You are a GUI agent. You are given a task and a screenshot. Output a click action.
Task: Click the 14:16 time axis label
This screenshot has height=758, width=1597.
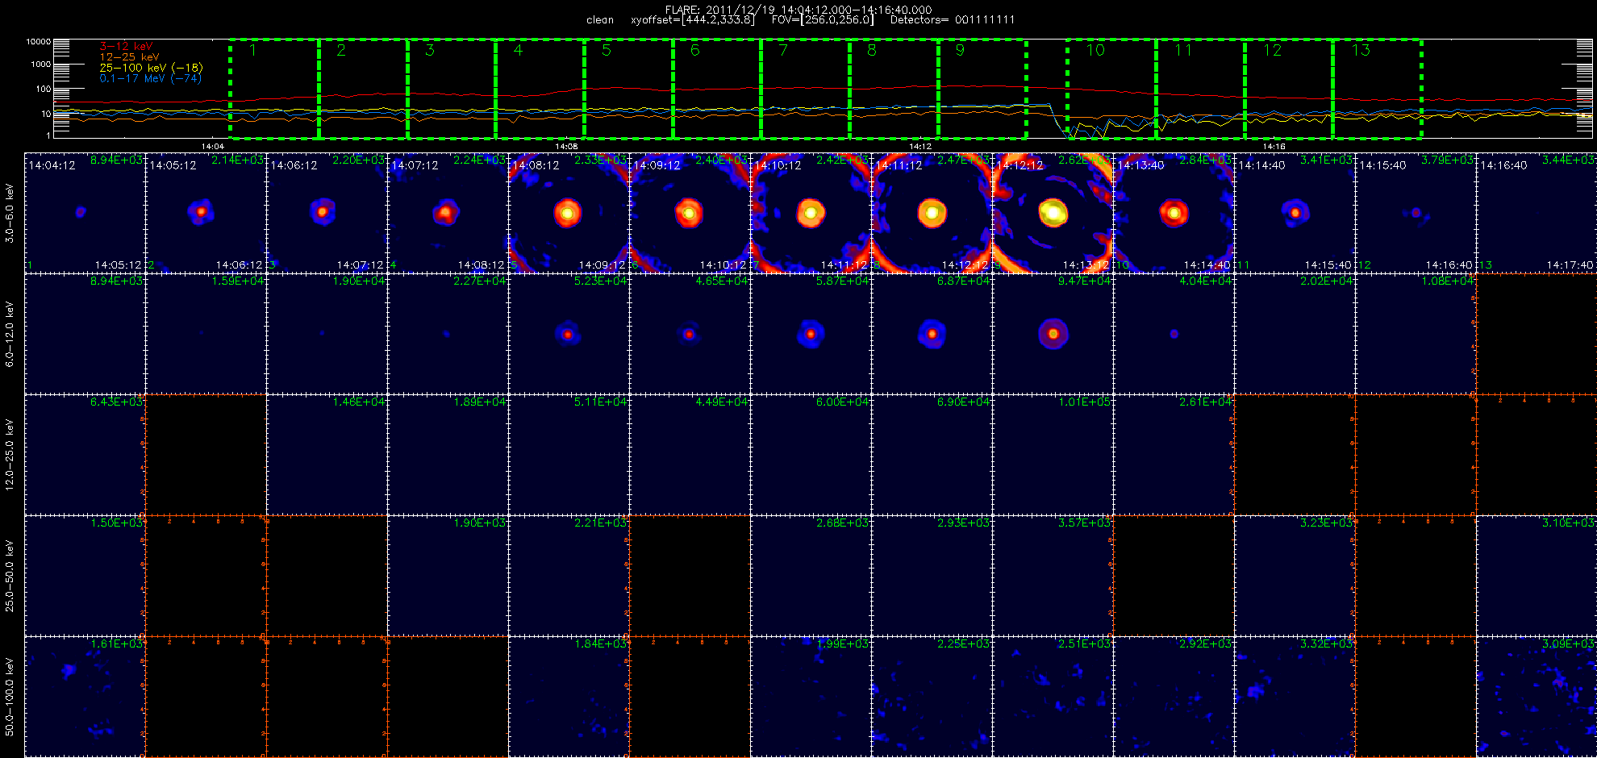click(1274, 147)
